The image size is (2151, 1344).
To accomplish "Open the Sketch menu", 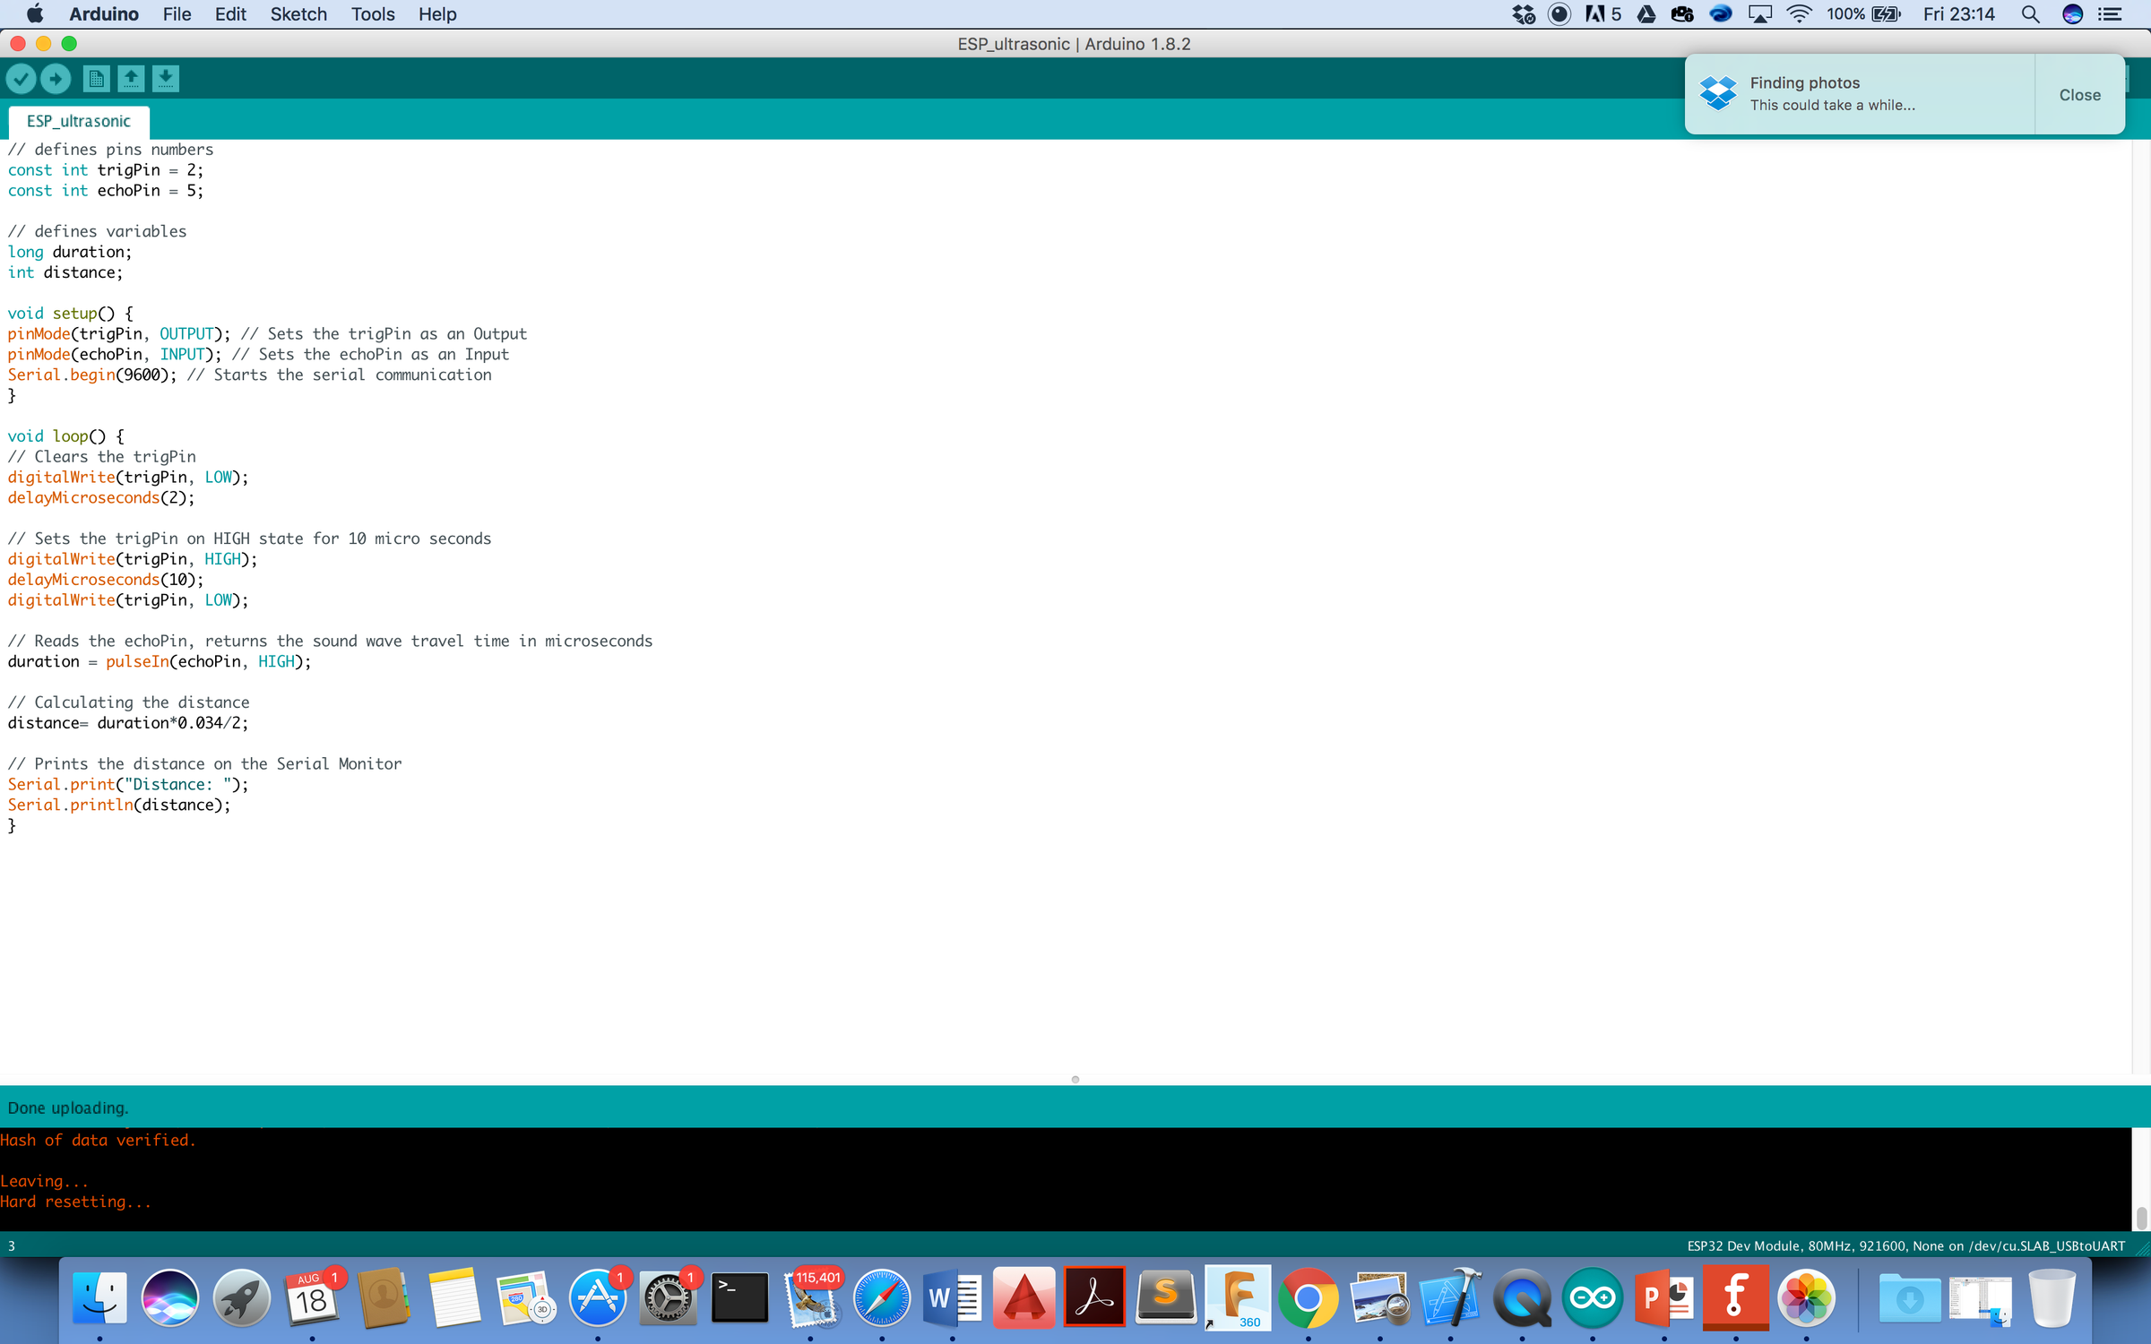I will coord(298,14).
